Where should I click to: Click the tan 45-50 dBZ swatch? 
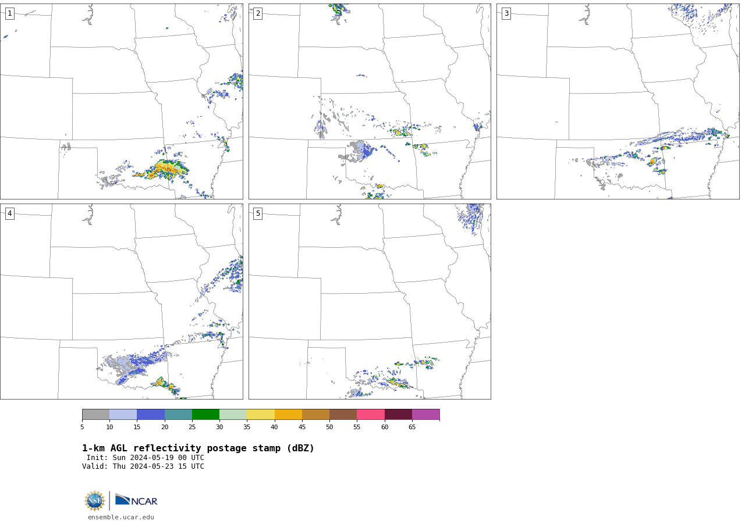pos(315,414)
